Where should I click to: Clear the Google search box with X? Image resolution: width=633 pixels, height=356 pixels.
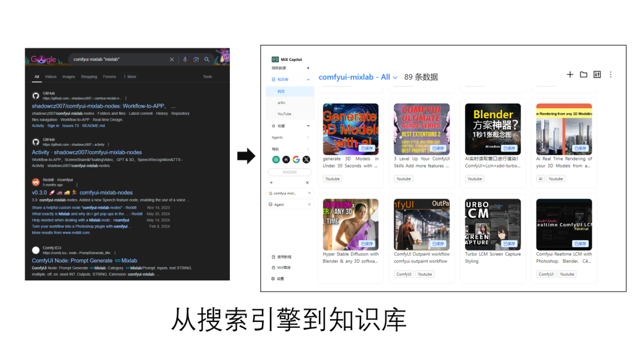click(x=172, y=59)
